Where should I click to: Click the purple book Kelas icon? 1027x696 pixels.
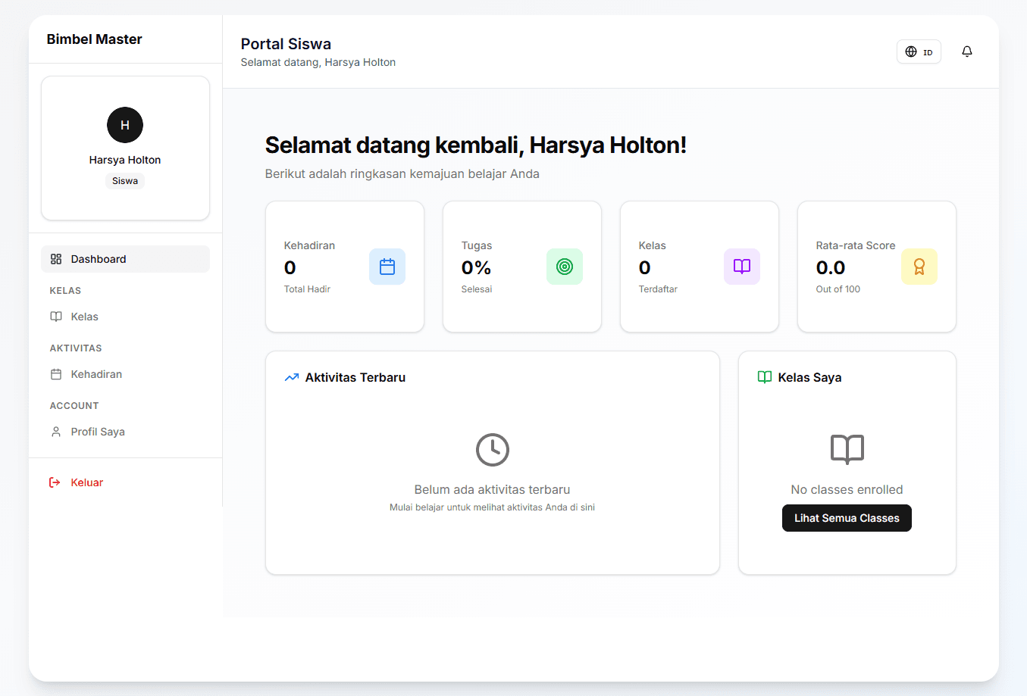[x=741, y=267]
